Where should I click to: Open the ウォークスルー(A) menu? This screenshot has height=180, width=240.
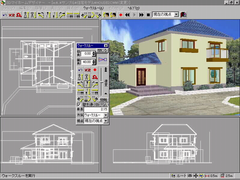[93, 8]
